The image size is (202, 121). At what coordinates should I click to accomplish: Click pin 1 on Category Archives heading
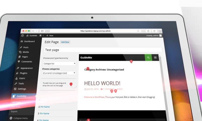(88, 68)
